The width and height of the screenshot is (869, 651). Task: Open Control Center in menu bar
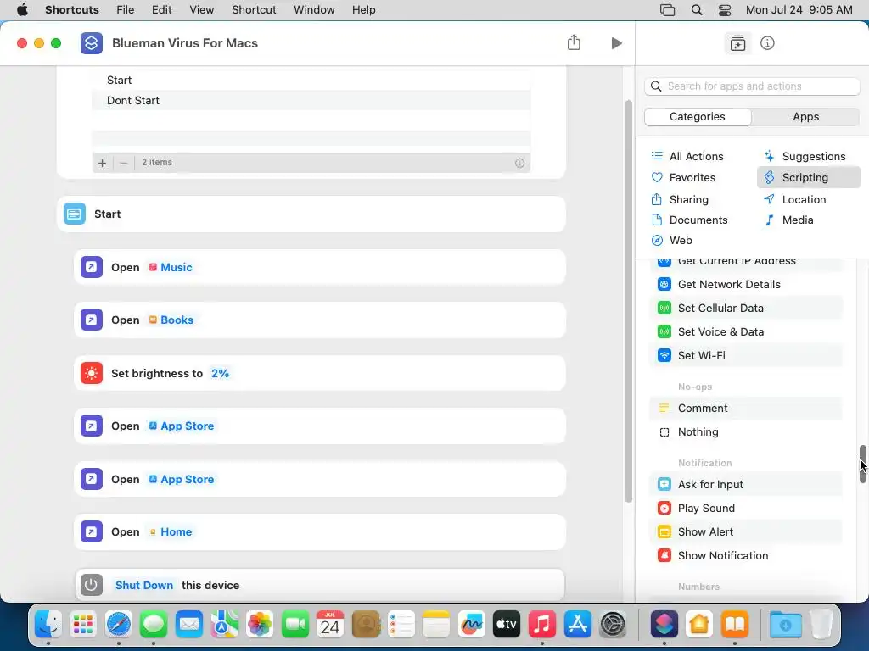(725, 10)
